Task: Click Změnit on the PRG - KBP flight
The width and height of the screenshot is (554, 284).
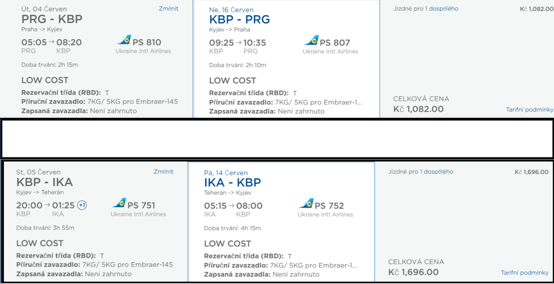Action: tap(168, 8)
